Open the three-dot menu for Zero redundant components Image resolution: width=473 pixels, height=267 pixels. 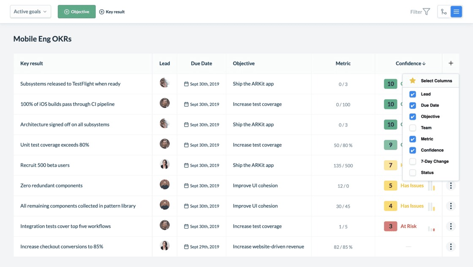click(451, 186)
